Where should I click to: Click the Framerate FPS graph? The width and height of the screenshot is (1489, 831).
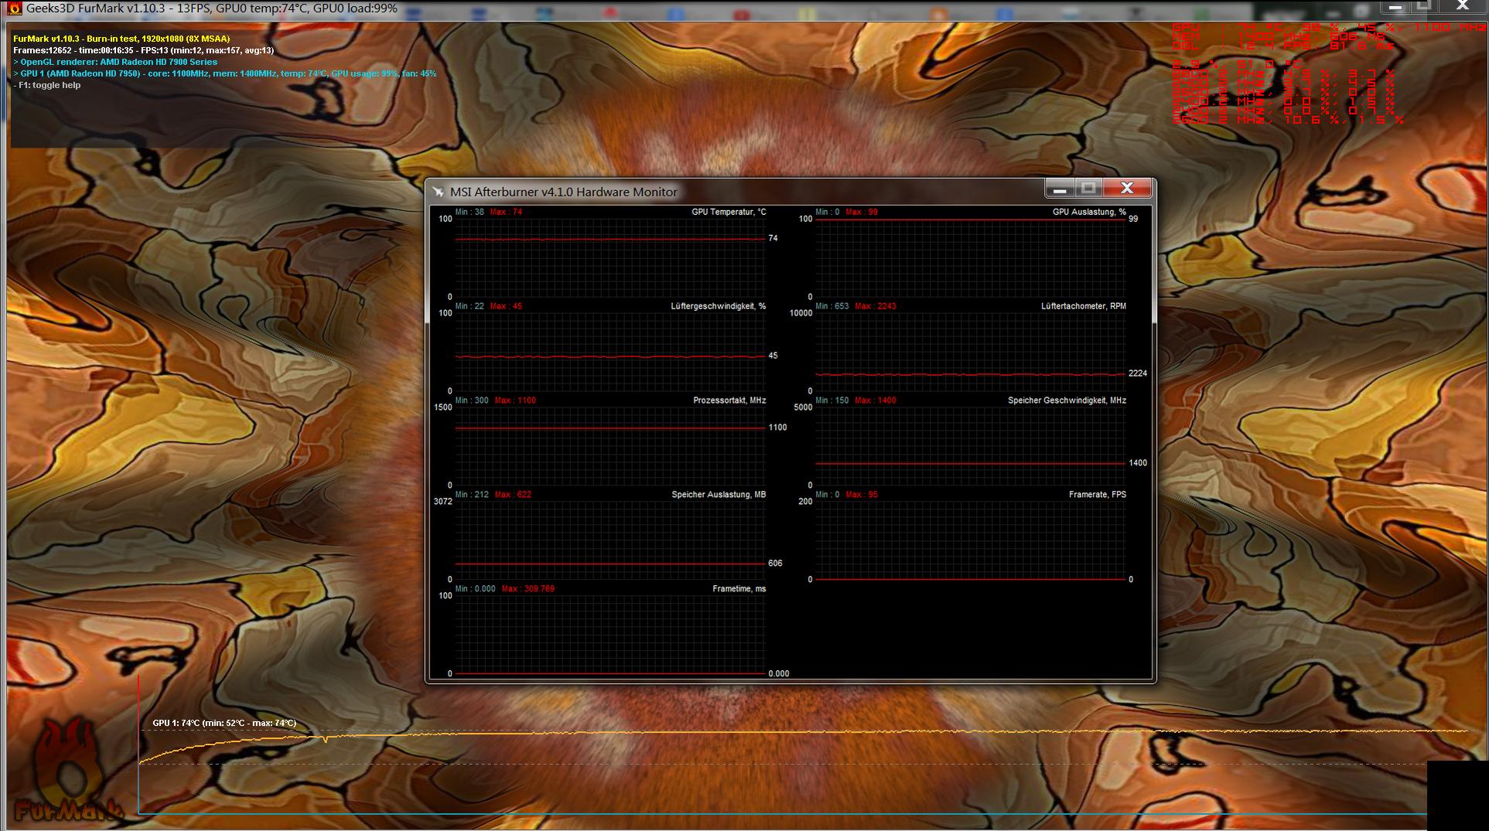(970, 540)
